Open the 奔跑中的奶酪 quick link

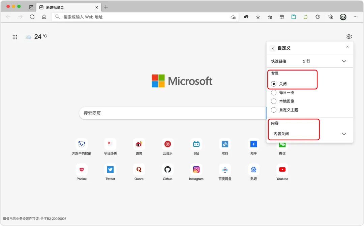[82, 147]
